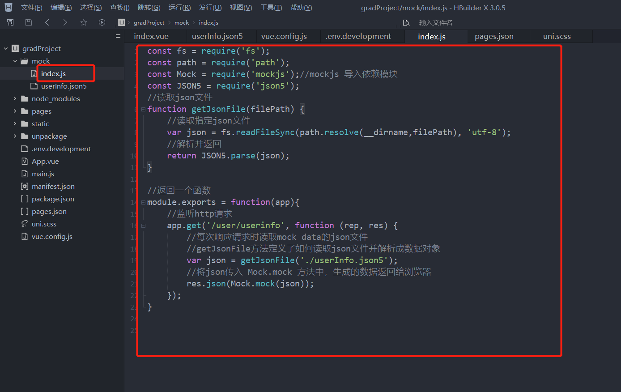This screenshot has width=621, height=392.
Task: Click the getJsonFile function name in code
Action: tap(218, 109)
